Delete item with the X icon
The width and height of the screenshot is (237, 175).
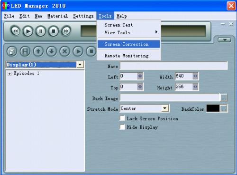pos(65,51)
